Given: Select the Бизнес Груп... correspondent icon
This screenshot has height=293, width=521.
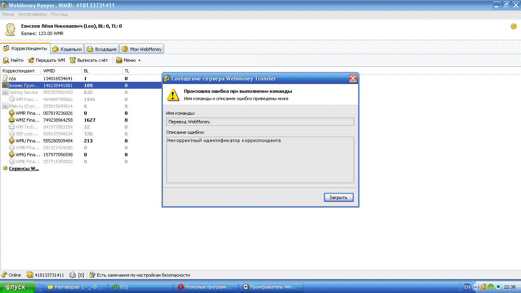Looking at the screenshot, I should click(x=5, y=85).
